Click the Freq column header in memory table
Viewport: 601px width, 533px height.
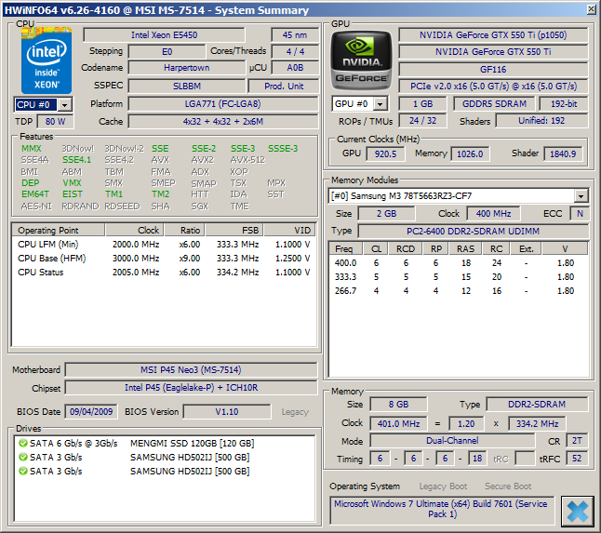coord(344,248)
